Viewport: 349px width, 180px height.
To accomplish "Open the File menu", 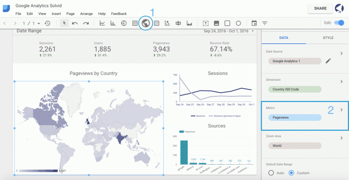I will pyautogui.click(x=18, y=14).
